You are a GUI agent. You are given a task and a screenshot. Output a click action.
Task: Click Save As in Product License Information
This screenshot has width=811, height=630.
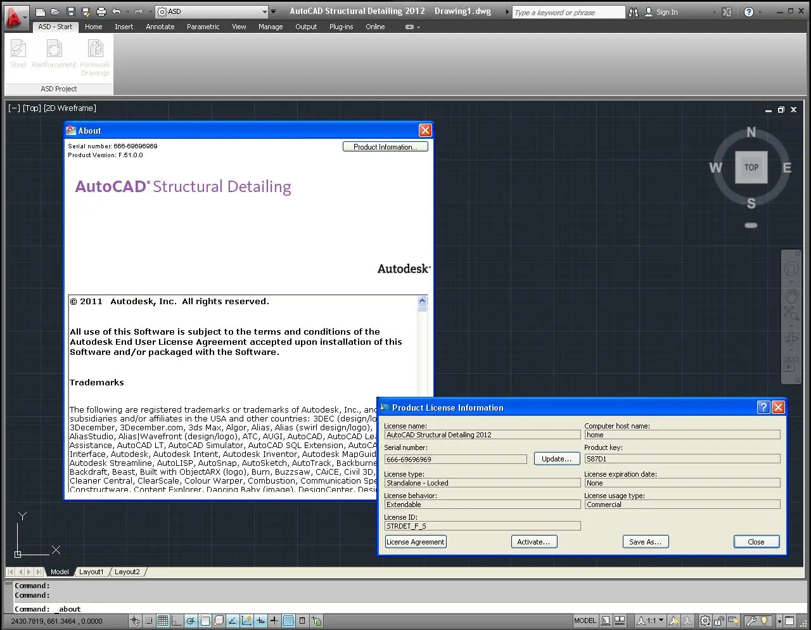[646, 542]
